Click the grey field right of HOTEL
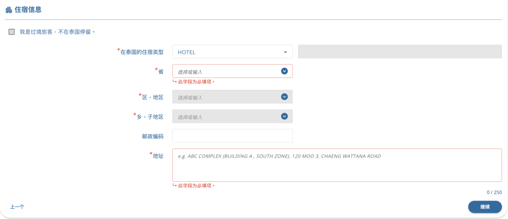This screenshot has height=219, width=508. click(x=400, y=52)
